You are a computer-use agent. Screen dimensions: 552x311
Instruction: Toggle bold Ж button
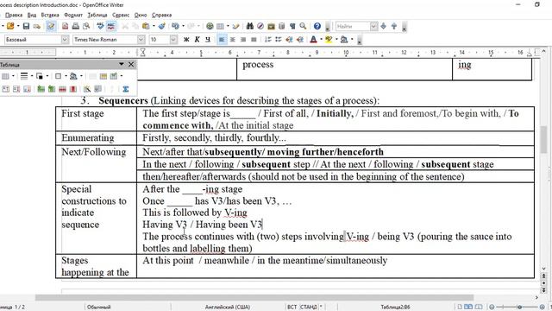[186, 40]
